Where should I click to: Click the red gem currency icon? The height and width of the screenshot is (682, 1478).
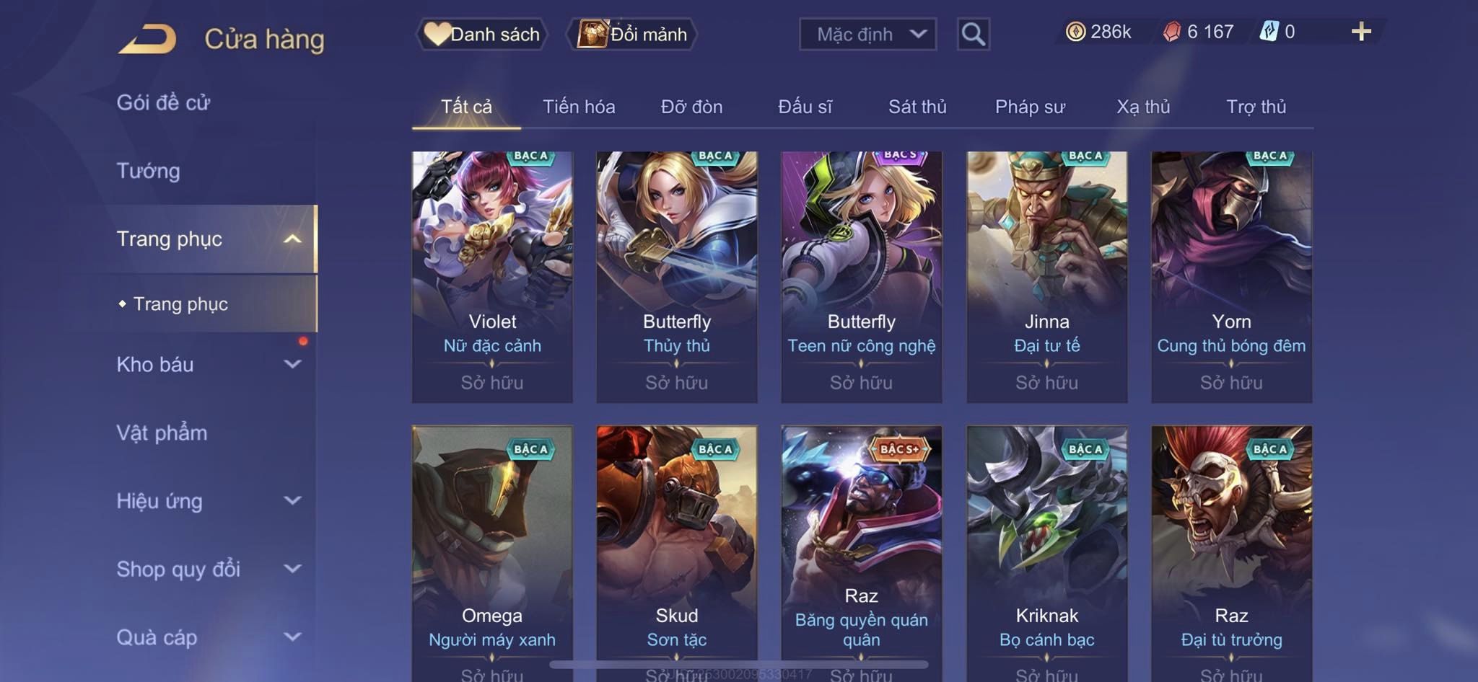(x=1171, y=32)
